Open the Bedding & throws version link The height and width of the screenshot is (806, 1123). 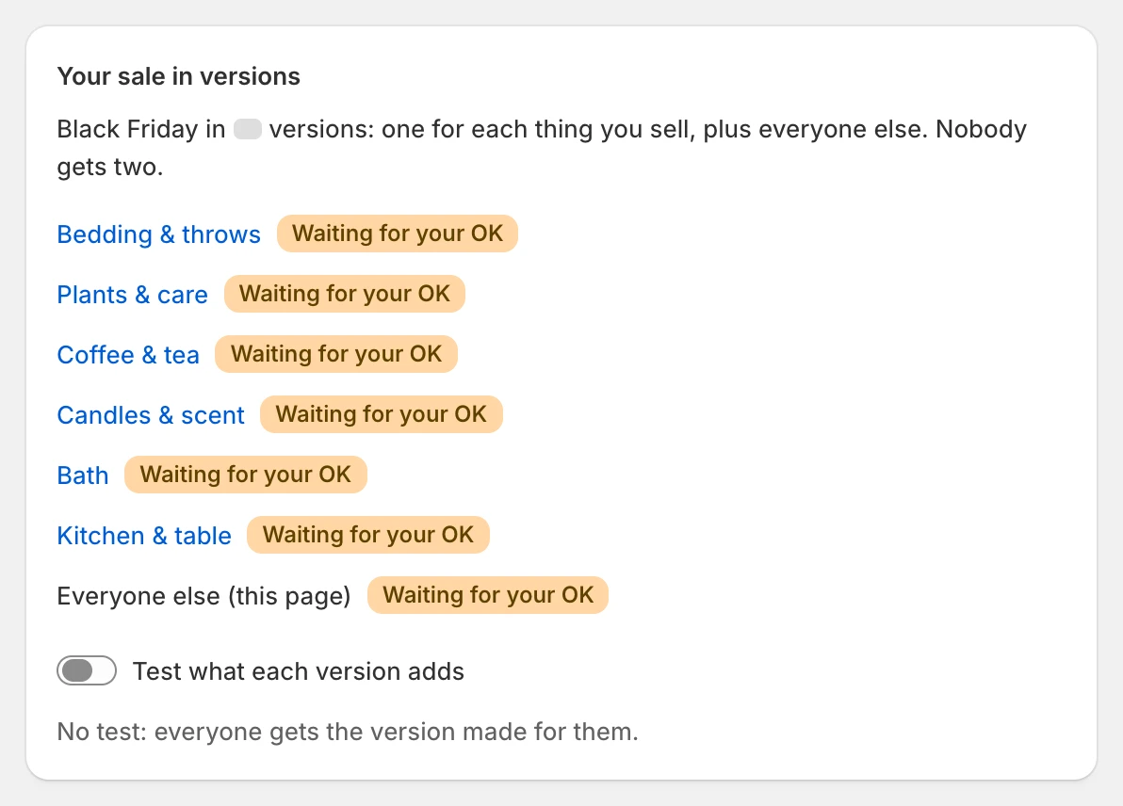click(x=158, y=234)
